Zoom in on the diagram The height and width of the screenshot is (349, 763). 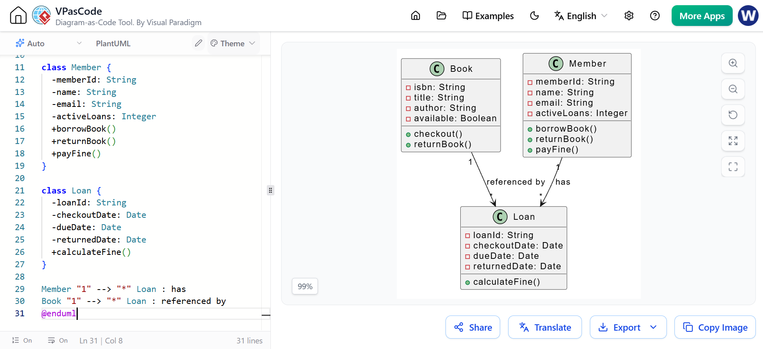point(733,63)
